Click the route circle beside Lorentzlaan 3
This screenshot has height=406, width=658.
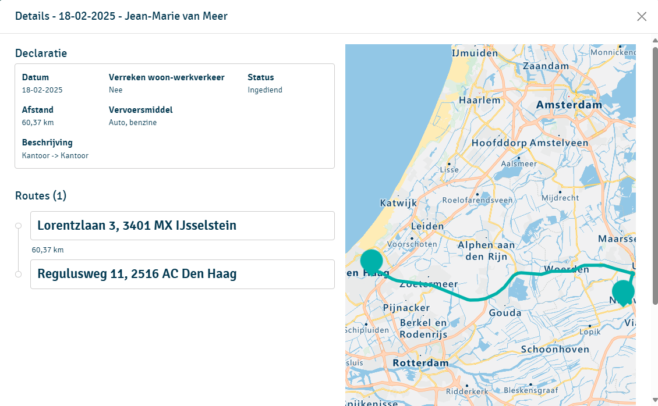click(x=19, y=226)
